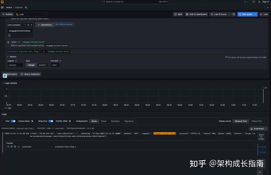The height and width of the screenshot is (175, 271).
Task: Click the filter-for-value icon in Fields
Action: (8, 147)
